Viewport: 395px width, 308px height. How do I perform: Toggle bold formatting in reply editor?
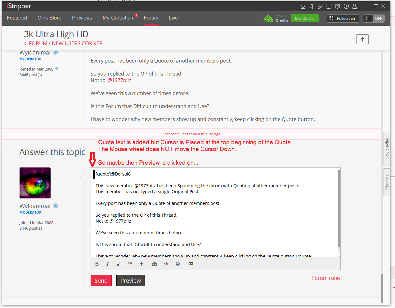click(97, 264)
